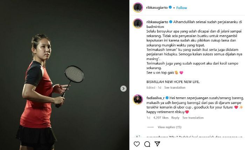Open fadiasilva_r username link
Image resolution: width=245 pixels, height=150 pixels.
click(x=155, y=98)
